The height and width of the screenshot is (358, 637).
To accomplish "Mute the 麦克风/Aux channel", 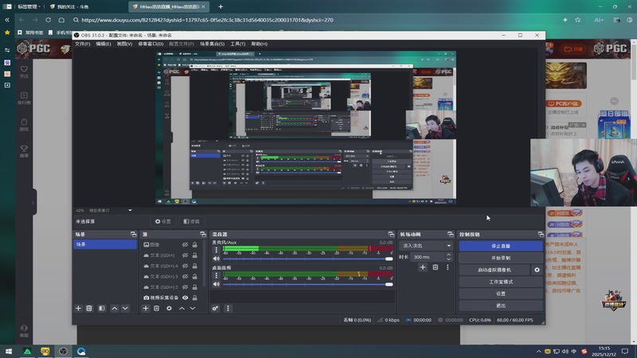I will coord(216,259).
